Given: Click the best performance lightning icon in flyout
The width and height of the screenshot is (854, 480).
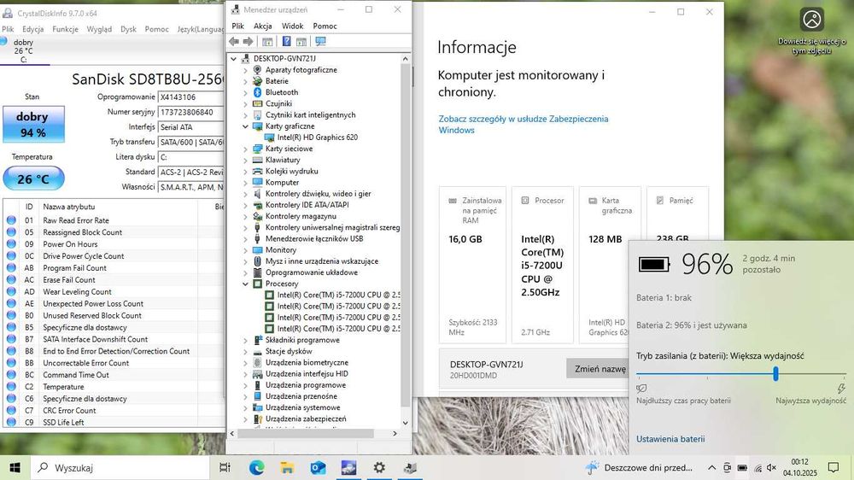Looking at the screenshot, I should (x=841, y=389).
